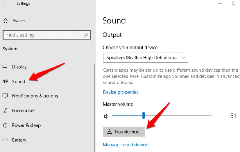The height and width of the screenshot is (152, 240).
Task: Open Sound settings page
Action: pos(18,81)
